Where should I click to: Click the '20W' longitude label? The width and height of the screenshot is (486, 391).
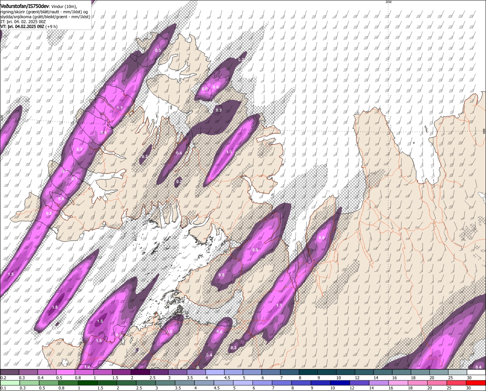point(388,2)
